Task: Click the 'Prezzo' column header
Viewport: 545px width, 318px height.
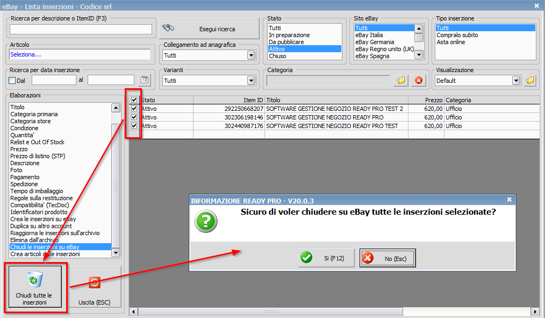Action: (x=426, y=100)
